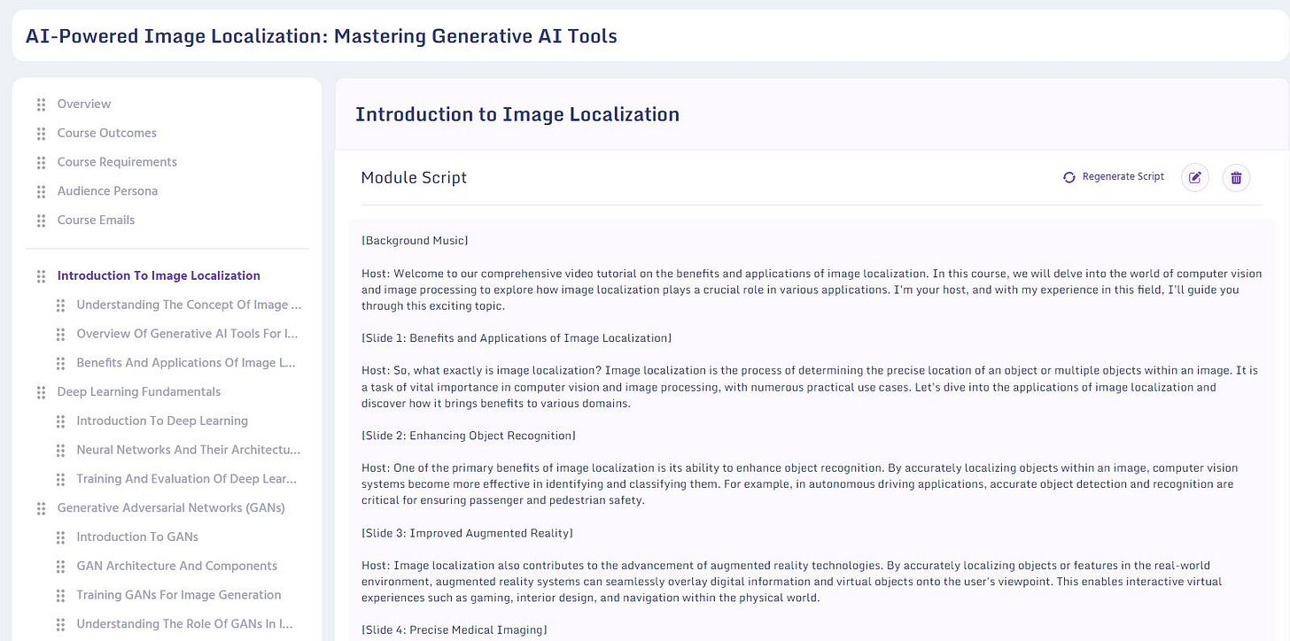Click drag handle beside Understanding The Role Of GANs

(60, 624)
